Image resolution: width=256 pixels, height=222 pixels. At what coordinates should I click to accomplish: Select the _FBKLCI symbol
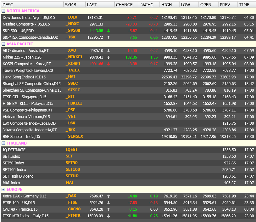[x=74, y=103]
